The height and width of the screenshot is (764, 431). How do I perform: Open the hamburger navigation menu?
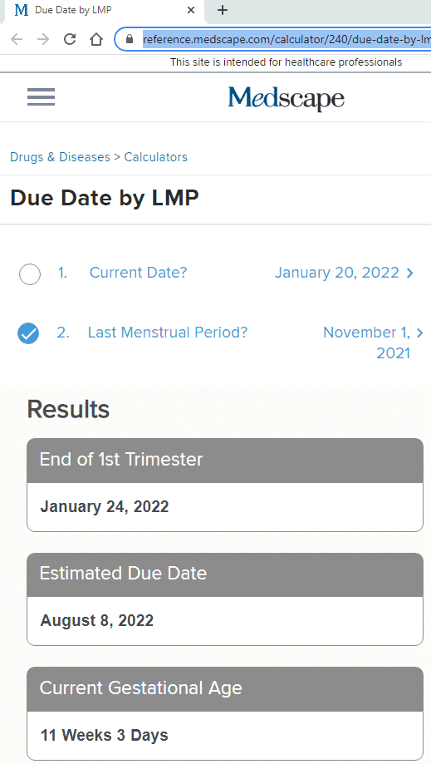[41, 97]
